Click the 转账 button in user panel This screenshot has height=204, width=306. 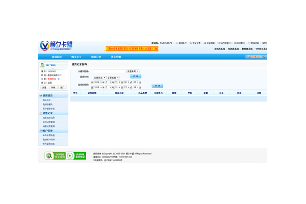point(53,87)
